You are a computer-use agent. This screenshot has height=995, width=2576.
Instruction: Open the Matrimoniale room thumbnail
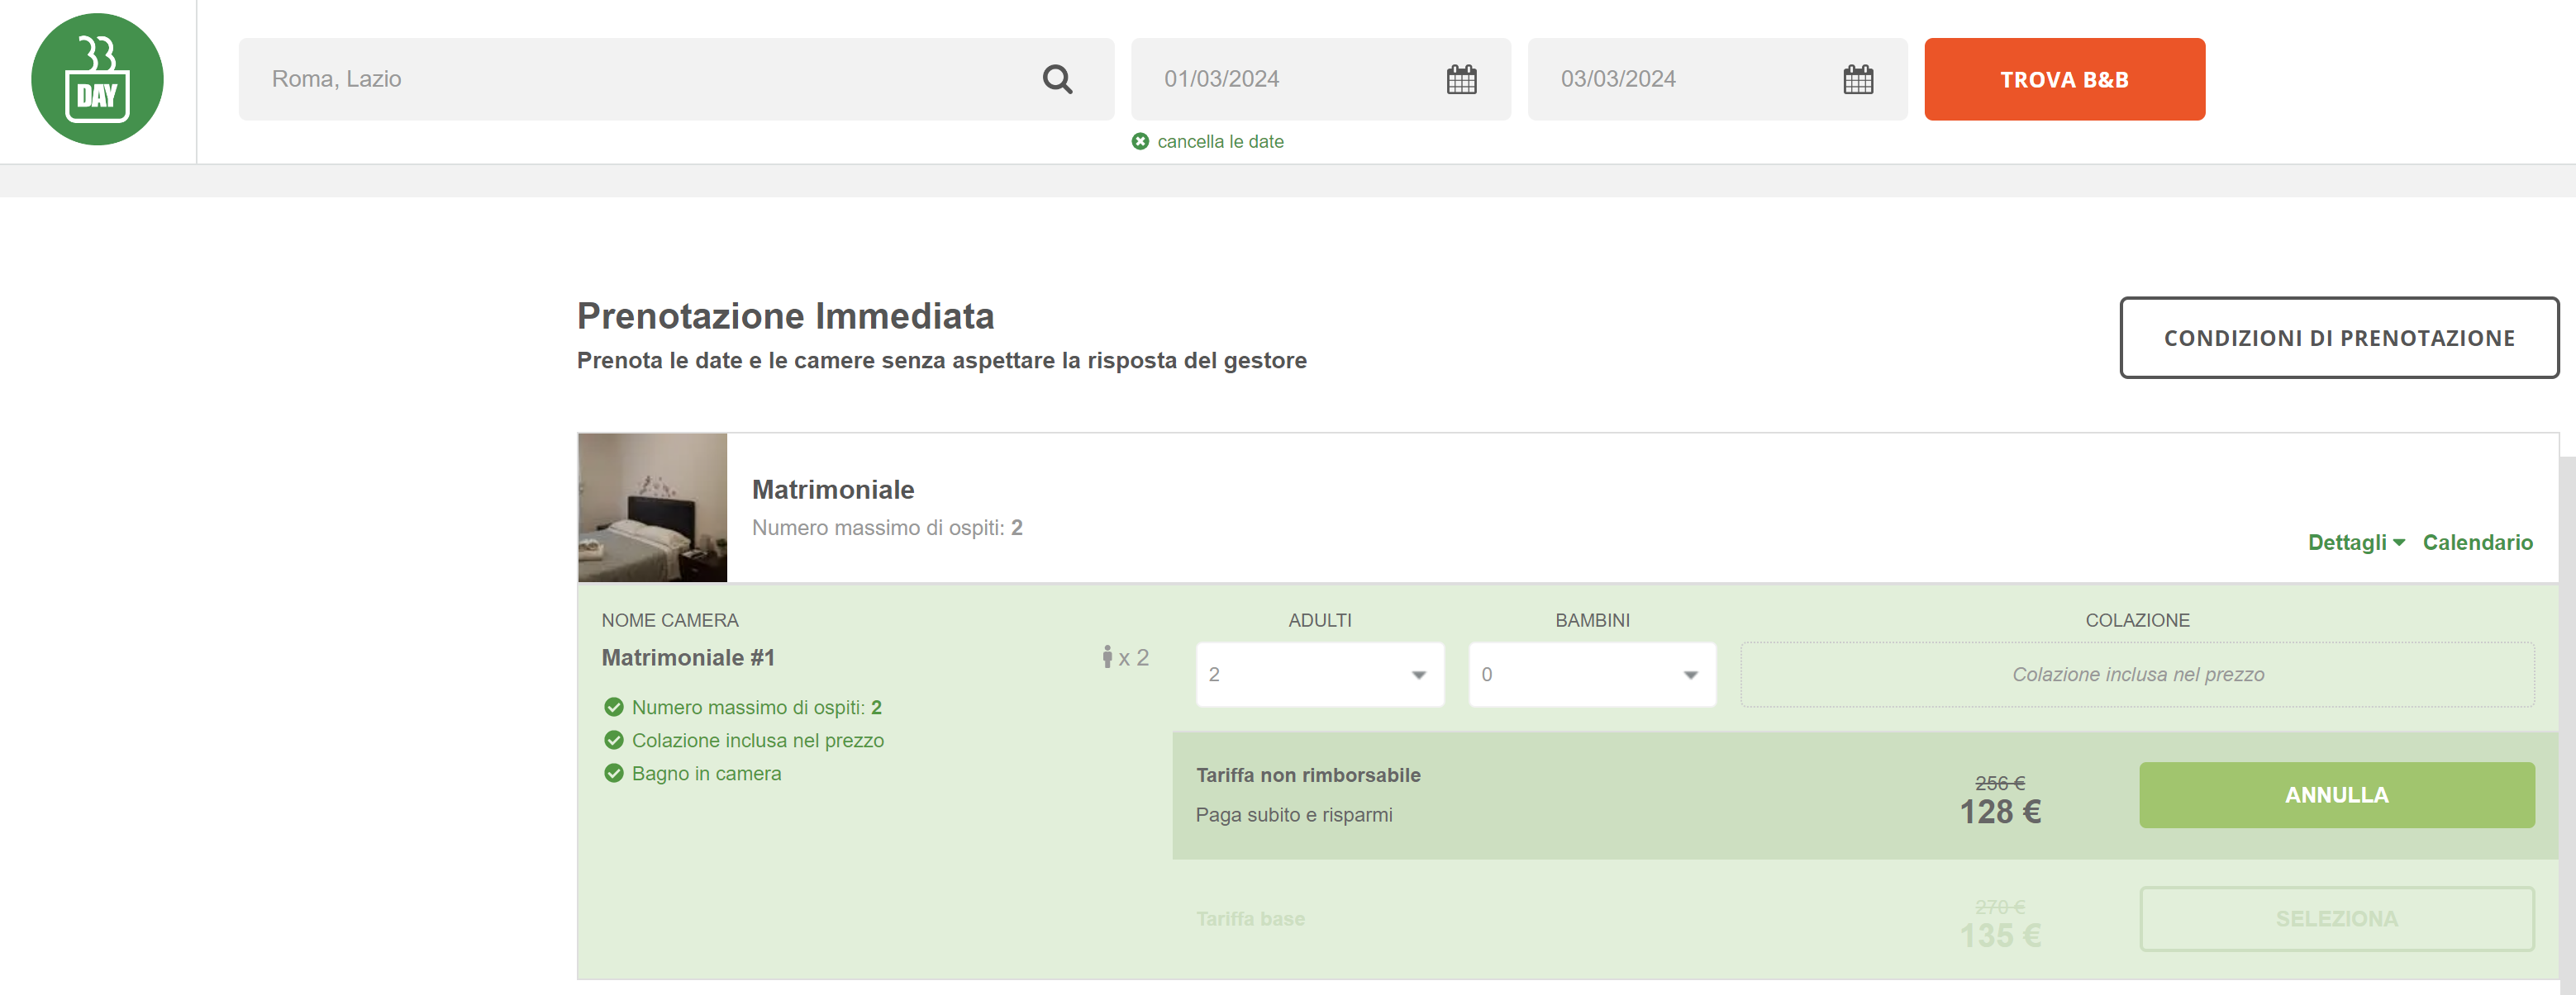pyautogui.click(x=652, y=508)
